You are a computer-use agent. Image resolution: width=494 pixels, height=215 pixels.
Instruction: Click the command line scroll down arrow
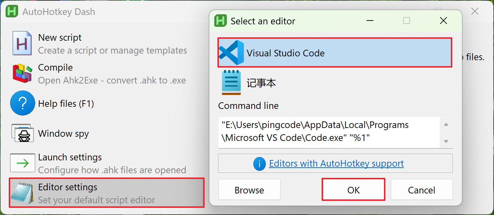[x=446, y=141]
